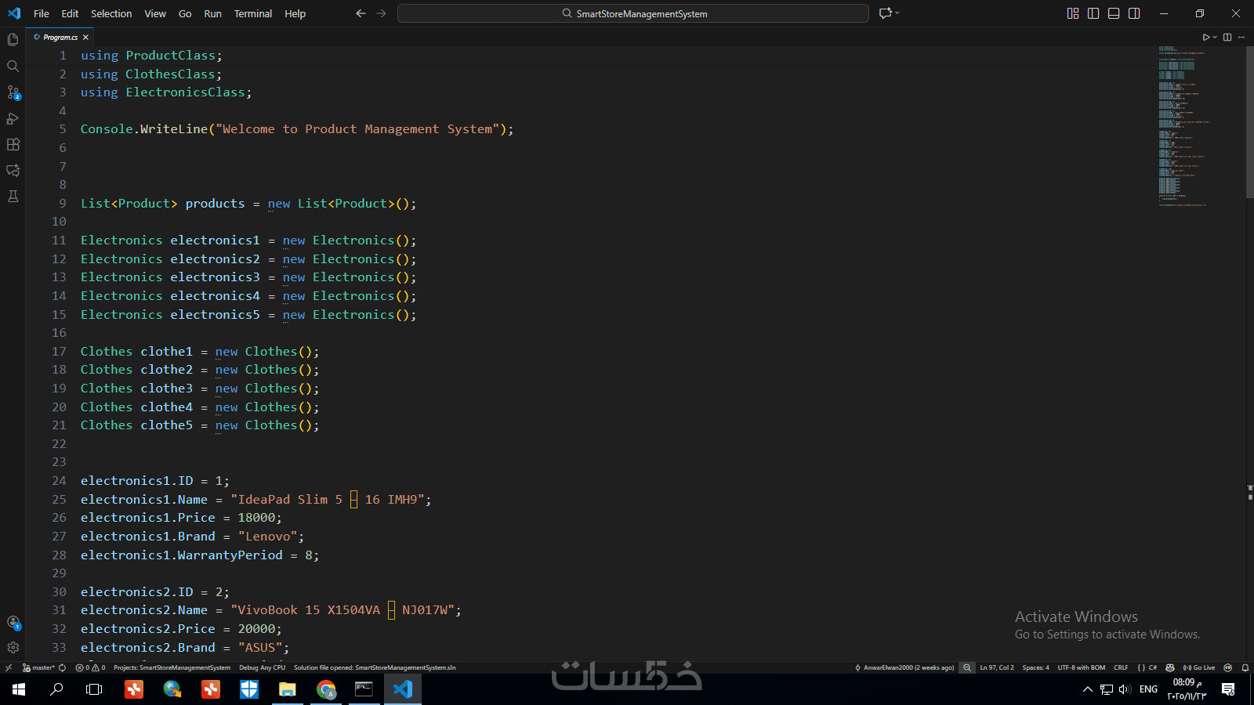Open the File menu
1254x705 pixels.
(x=42, y=13)
